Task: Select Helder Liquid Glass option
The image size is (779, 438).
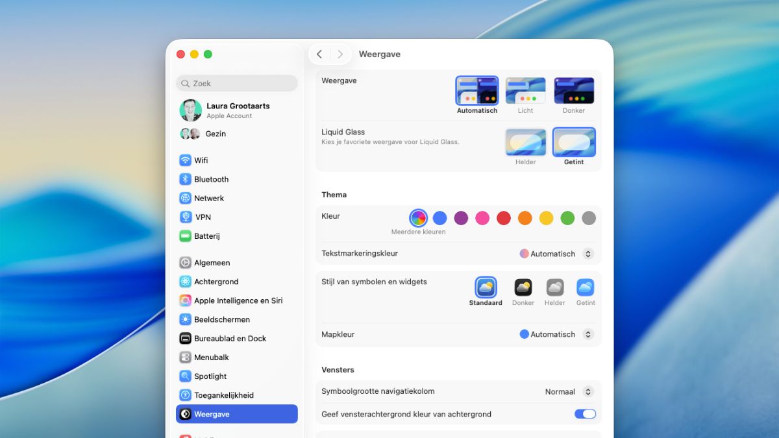Action: (526, 142)
